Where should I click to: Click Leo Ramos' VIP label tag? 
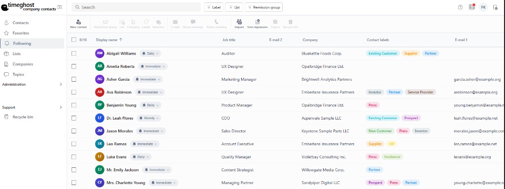click(x=392, y=144)
